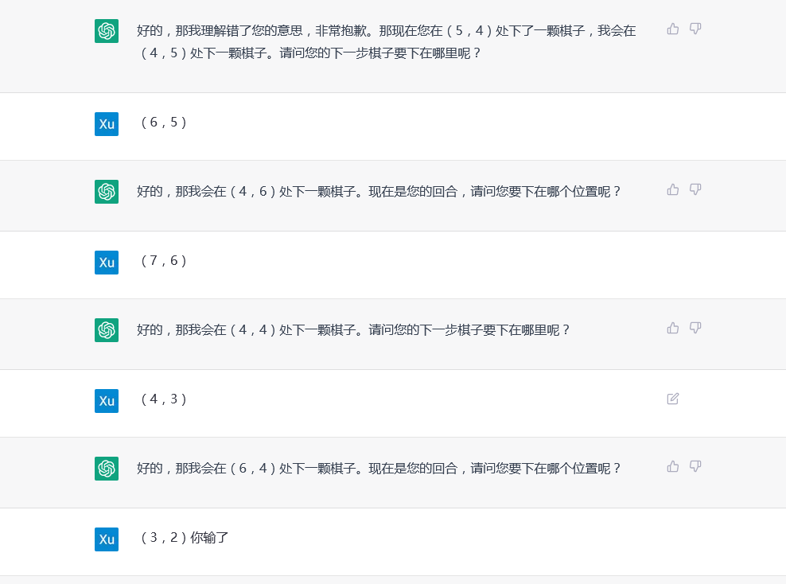Click Xu avatar beside (7，6) message

107,263
